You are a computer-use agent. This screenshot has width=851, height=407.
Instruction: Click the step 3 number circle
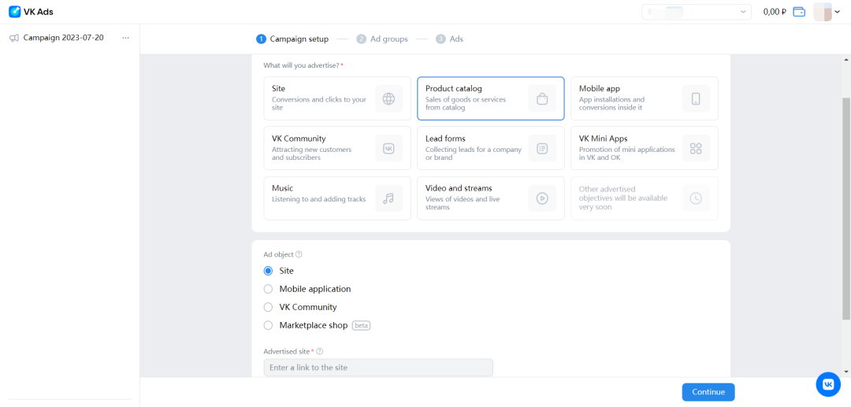click(440, 39)
